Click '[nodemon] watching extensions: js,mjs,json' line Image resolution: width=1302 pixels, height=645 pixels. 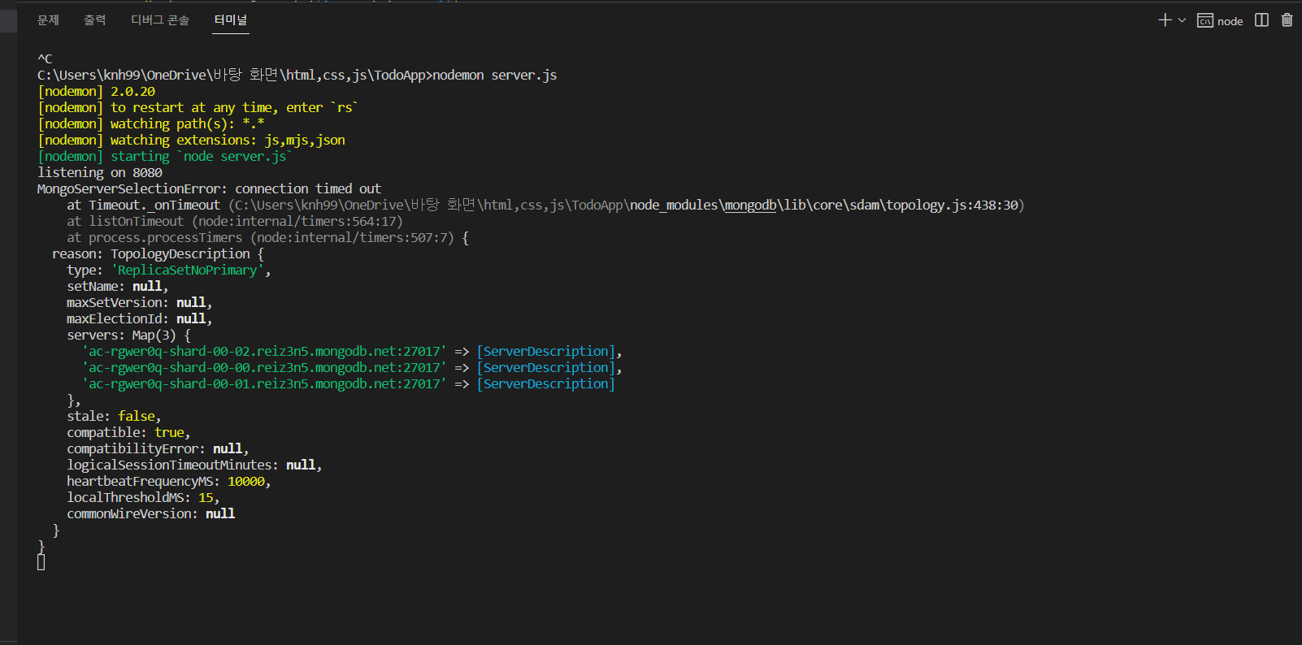(191, 140)
